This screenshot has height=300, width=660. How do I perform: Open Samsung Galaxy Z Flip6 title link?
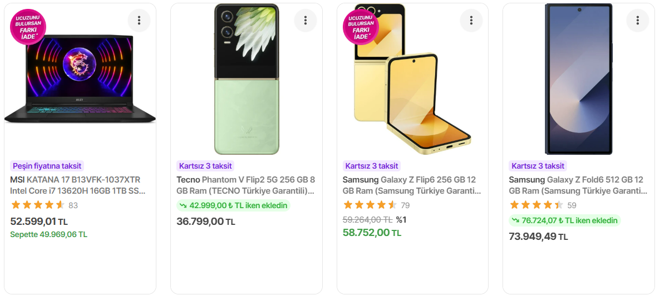(x=411, y=185)
